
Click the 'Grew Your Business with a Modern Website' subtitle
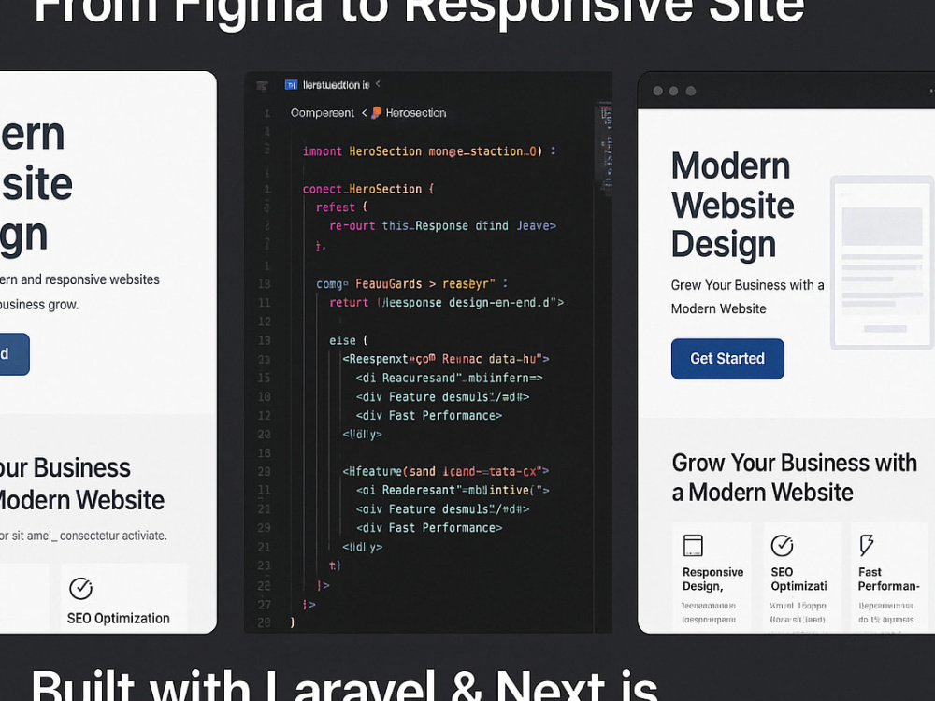pyautogui.click(x=747, y=297)
